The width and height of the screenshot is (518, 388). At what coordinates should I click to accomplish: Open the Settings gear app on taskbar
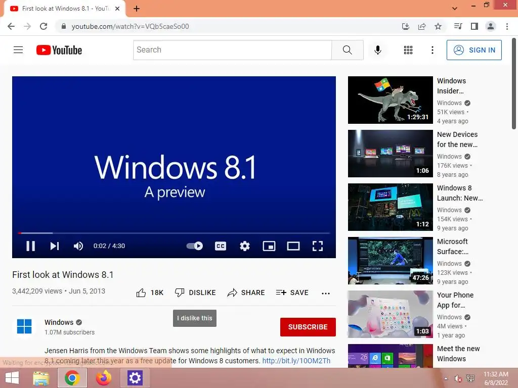135,378
